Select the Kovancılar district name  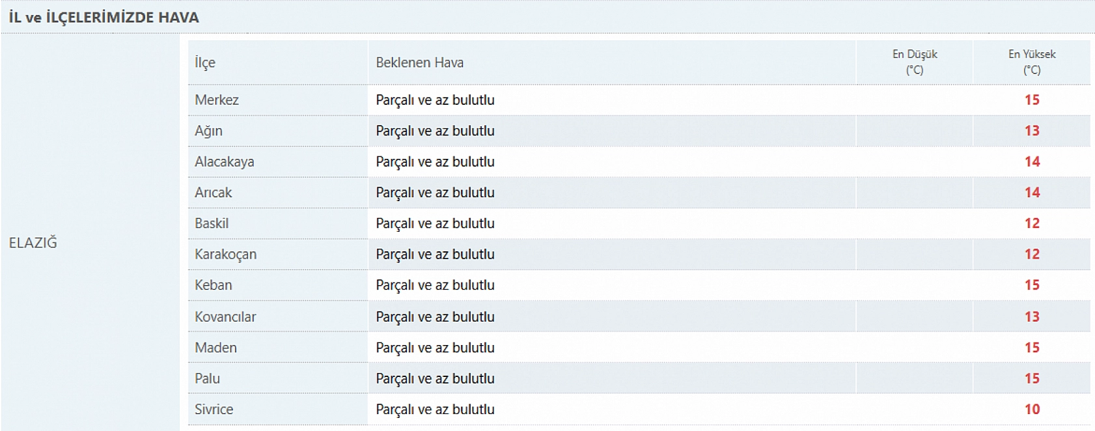click(225, 317)
